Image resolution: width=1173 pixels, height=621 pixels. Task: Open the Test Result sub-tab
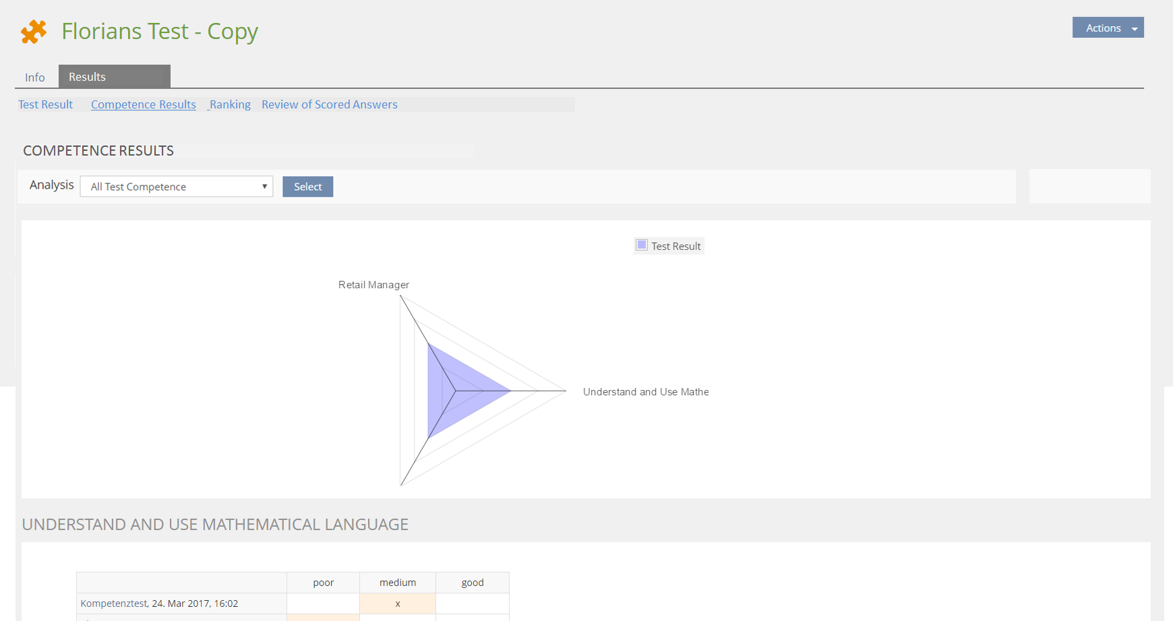point(45,104)
